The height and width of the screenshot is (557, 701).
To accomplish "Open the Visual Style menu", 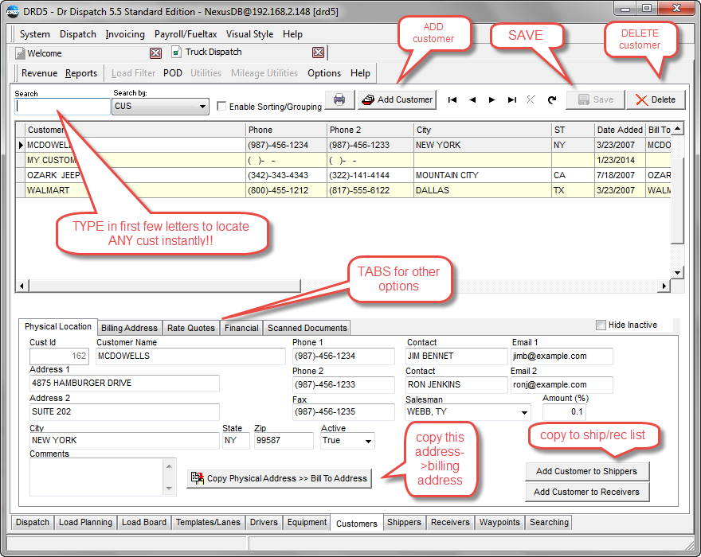I will (x=249, y=34).
